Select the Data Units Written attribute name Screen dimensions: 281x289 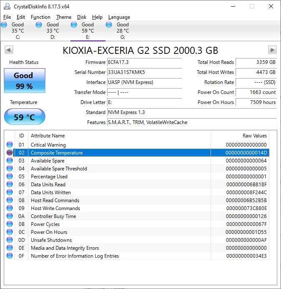(x=51, y=193)
